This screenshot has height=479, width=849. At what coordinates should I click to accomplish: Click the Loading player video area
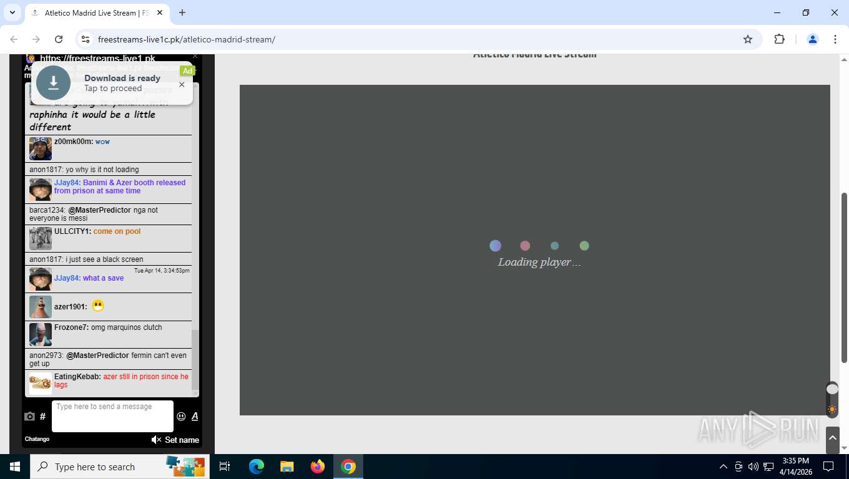[x=534, y=250]
